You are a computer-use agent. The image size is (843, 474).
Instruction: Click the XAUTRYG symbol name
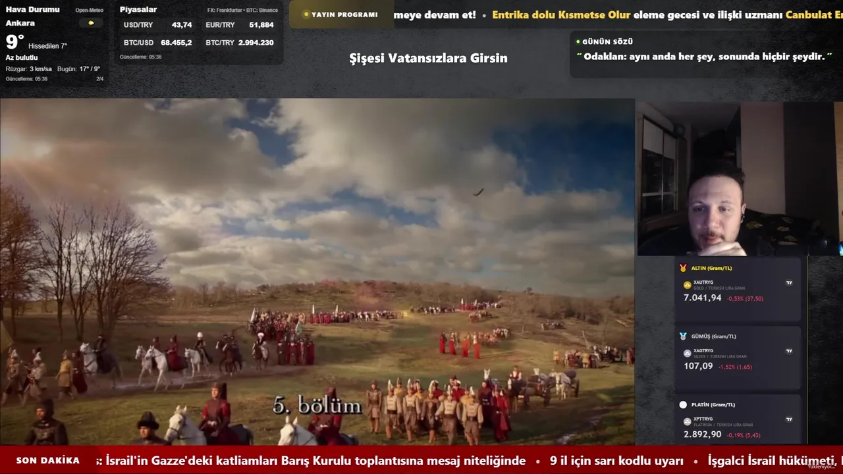(703, 282)
